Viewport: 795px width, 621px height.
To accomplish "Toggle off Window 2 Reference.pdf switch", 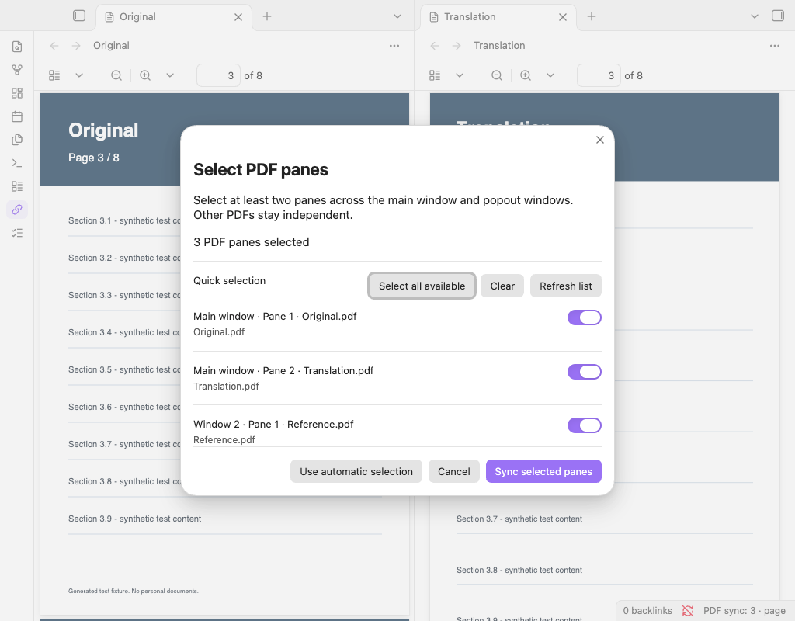I will [584, 425].
